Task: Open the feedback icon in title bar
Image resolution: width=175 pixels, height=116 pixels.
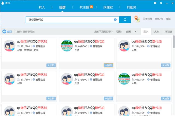Action: tap(155, 3)
